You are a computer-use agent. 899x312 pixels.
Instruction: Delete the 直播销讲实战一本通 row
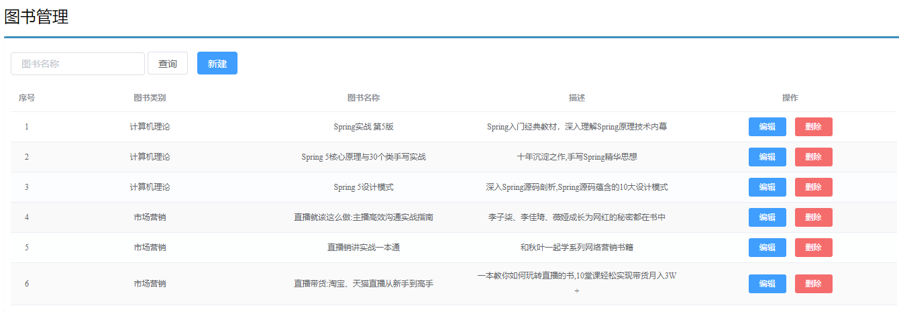813,248
